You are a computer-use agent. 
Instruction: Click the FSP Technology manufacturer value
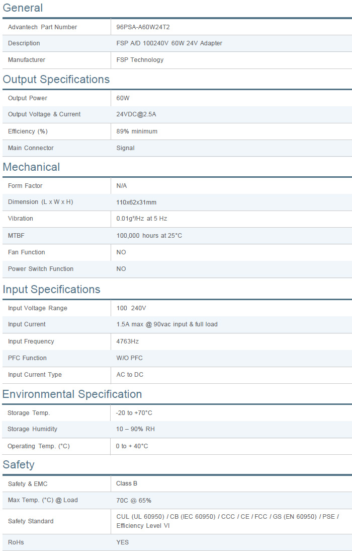[140, 60]
